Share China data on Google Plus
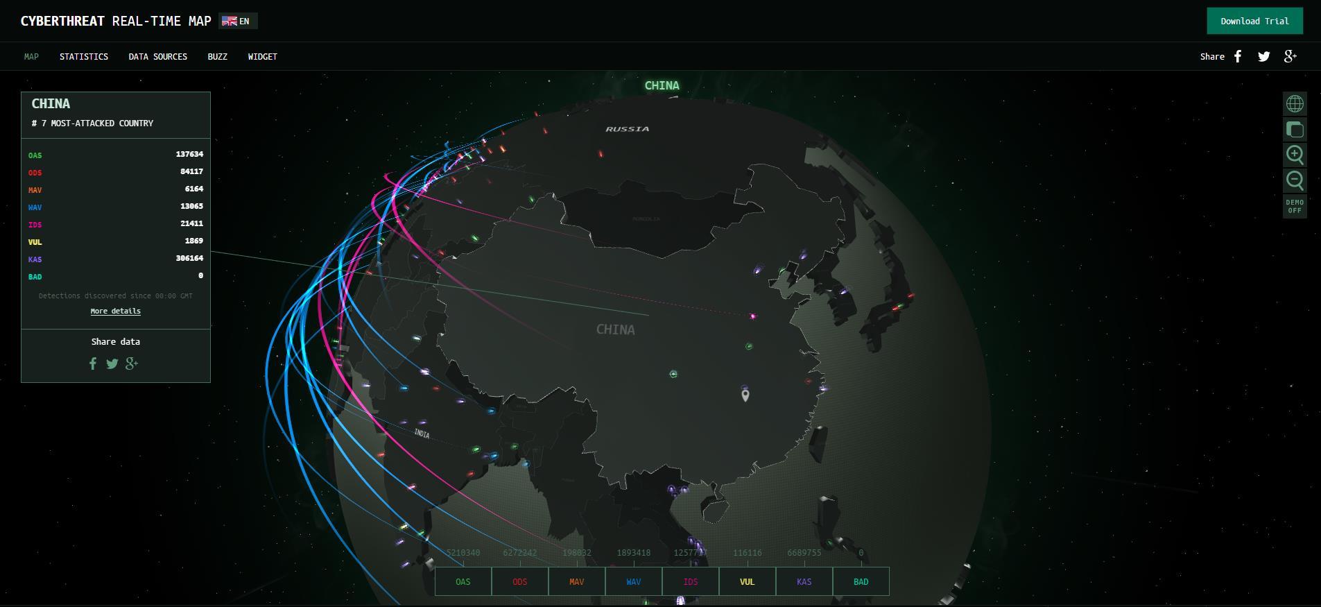1321x607 pixels. pyautogui.click(x=132, y=364)
